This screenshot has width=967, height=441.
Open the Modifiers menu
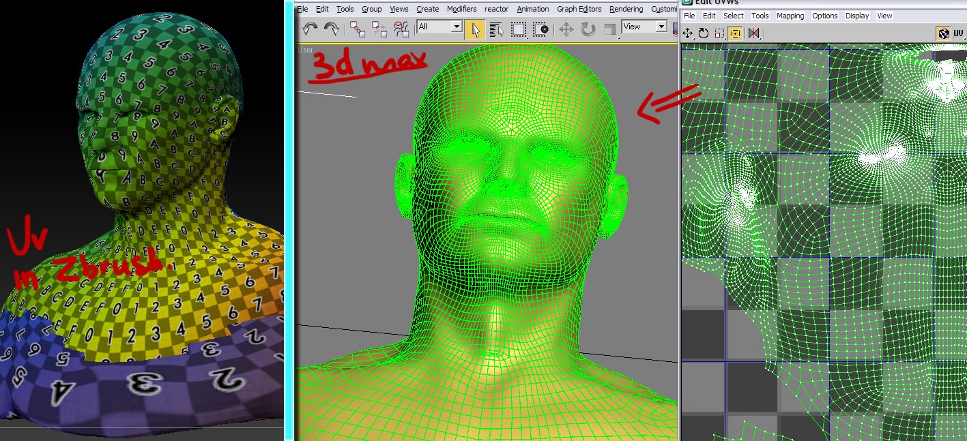pos(462,9)
